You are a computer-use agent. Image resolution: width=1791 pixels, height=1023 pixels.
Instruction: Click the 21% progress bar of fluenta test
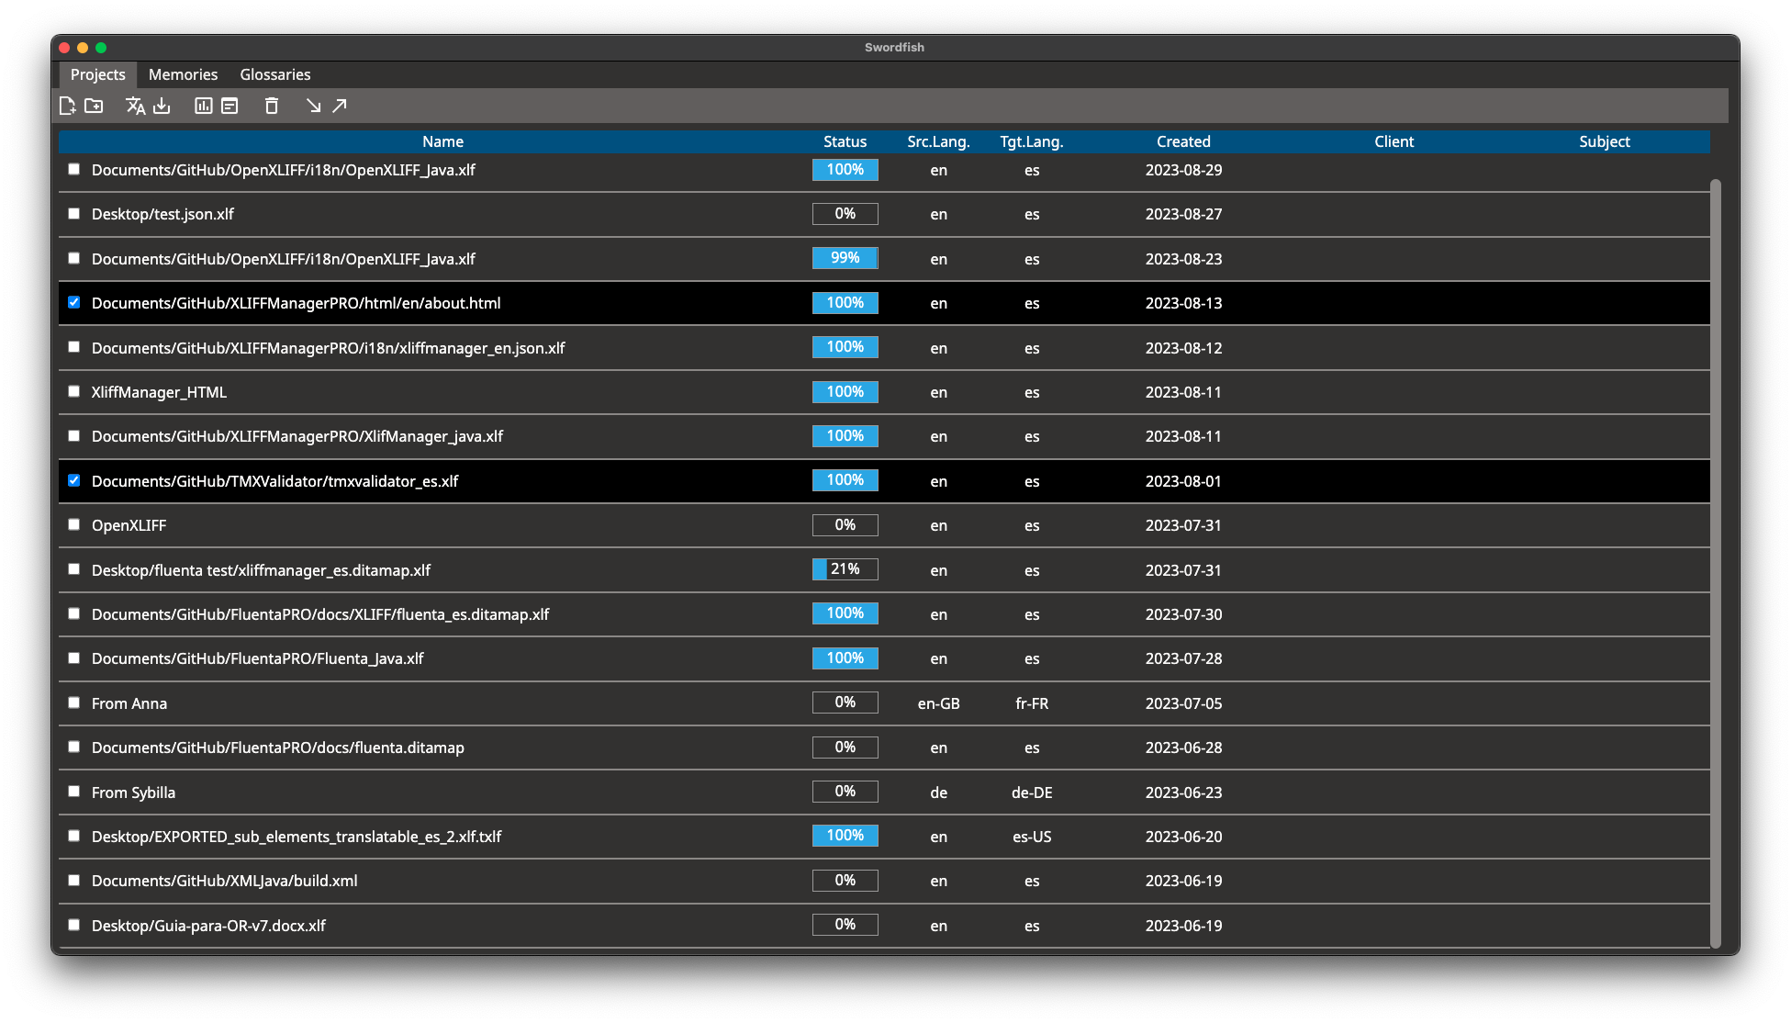845,569
